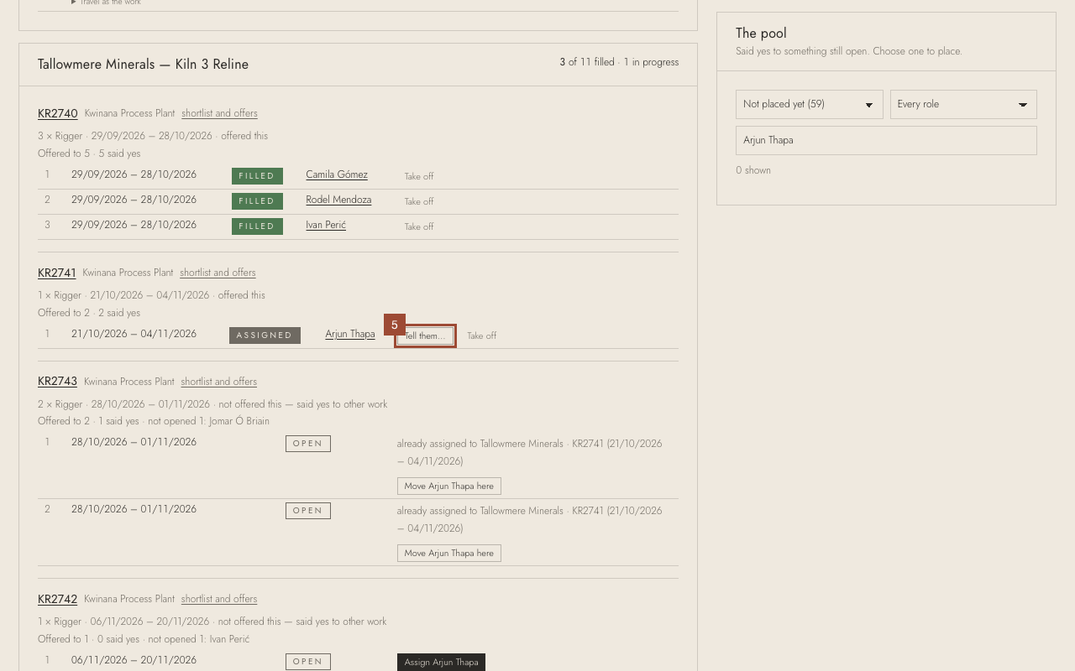Take off Ivan Perić from his slot
The height and width of the screenshot is (671, 1075).
(x=419, y=226)
